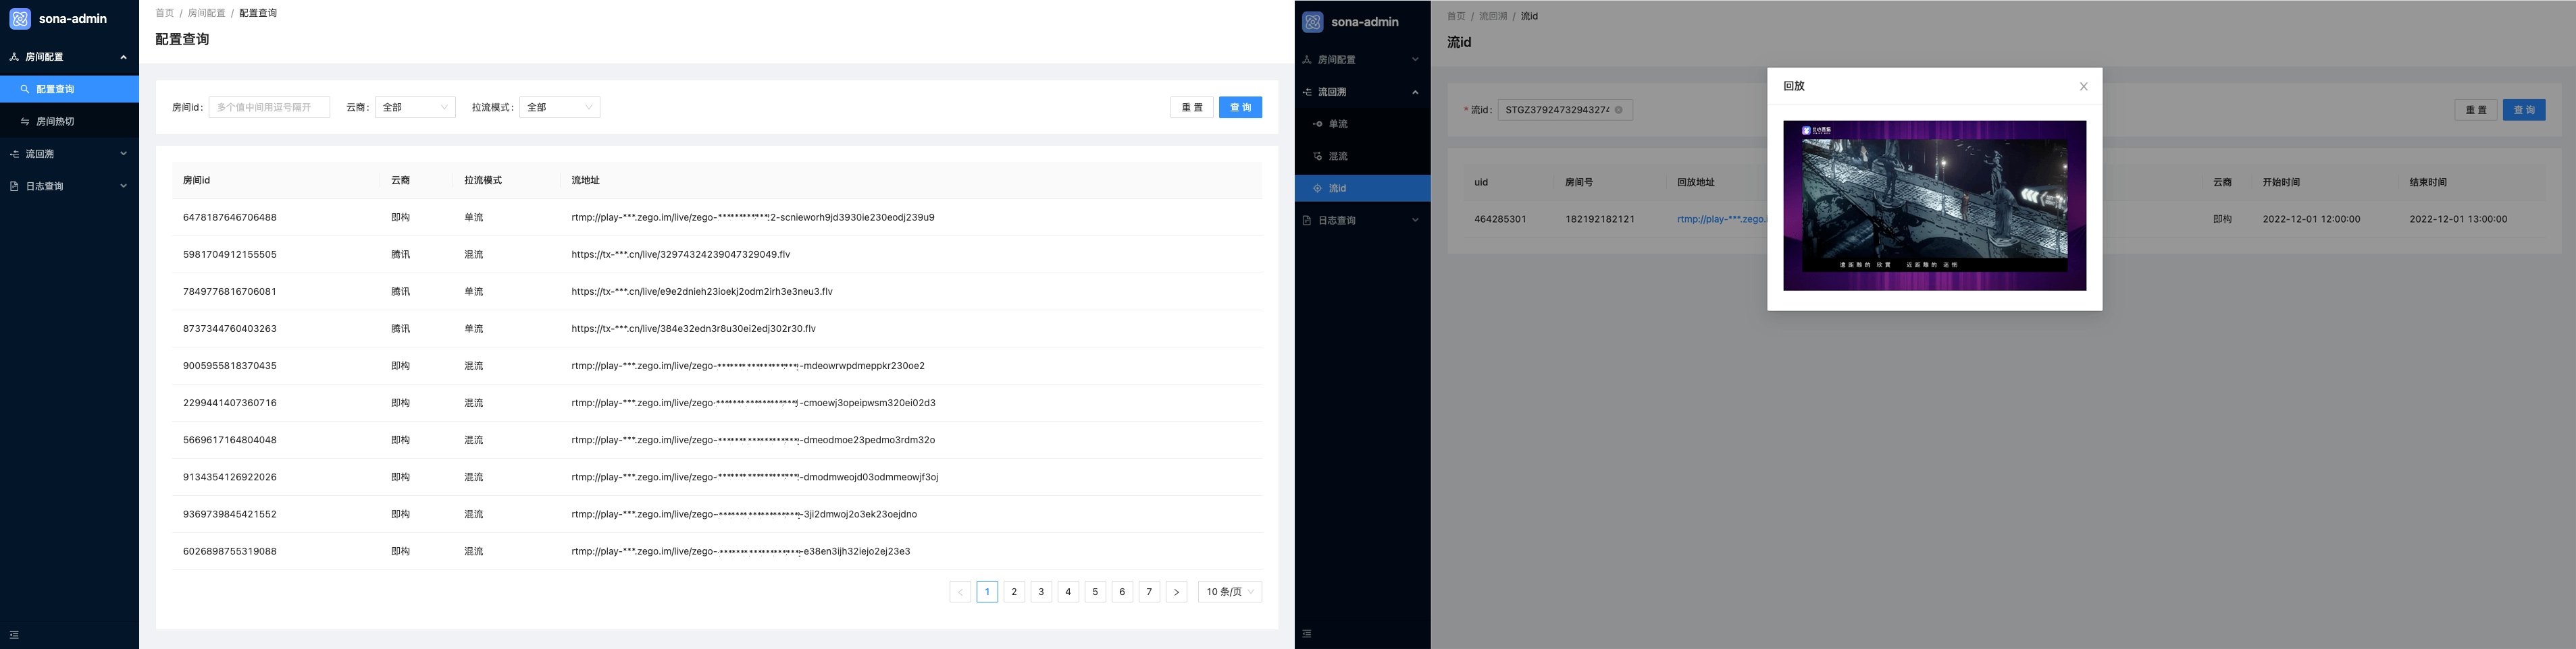The height and width of the screenshot is (649, 2576).
Task: Click the next page arrow
Action: (1176, 592)
